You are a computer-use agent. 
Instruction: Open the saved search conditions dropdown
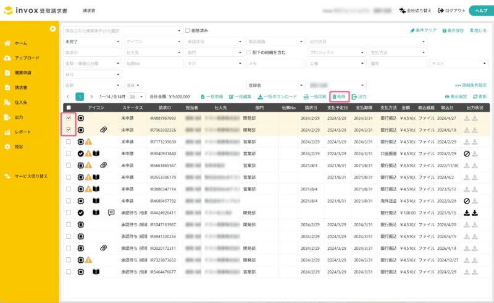tap(122, 30)
